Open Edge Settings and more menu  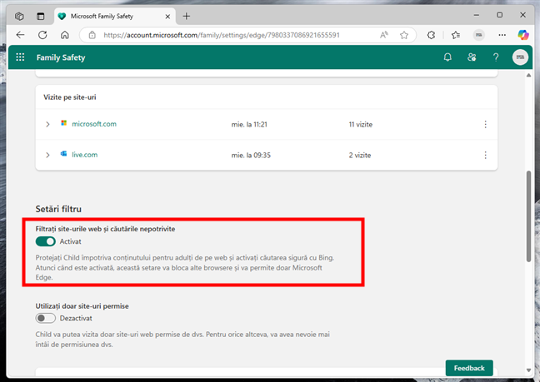[x=502, y=35]
